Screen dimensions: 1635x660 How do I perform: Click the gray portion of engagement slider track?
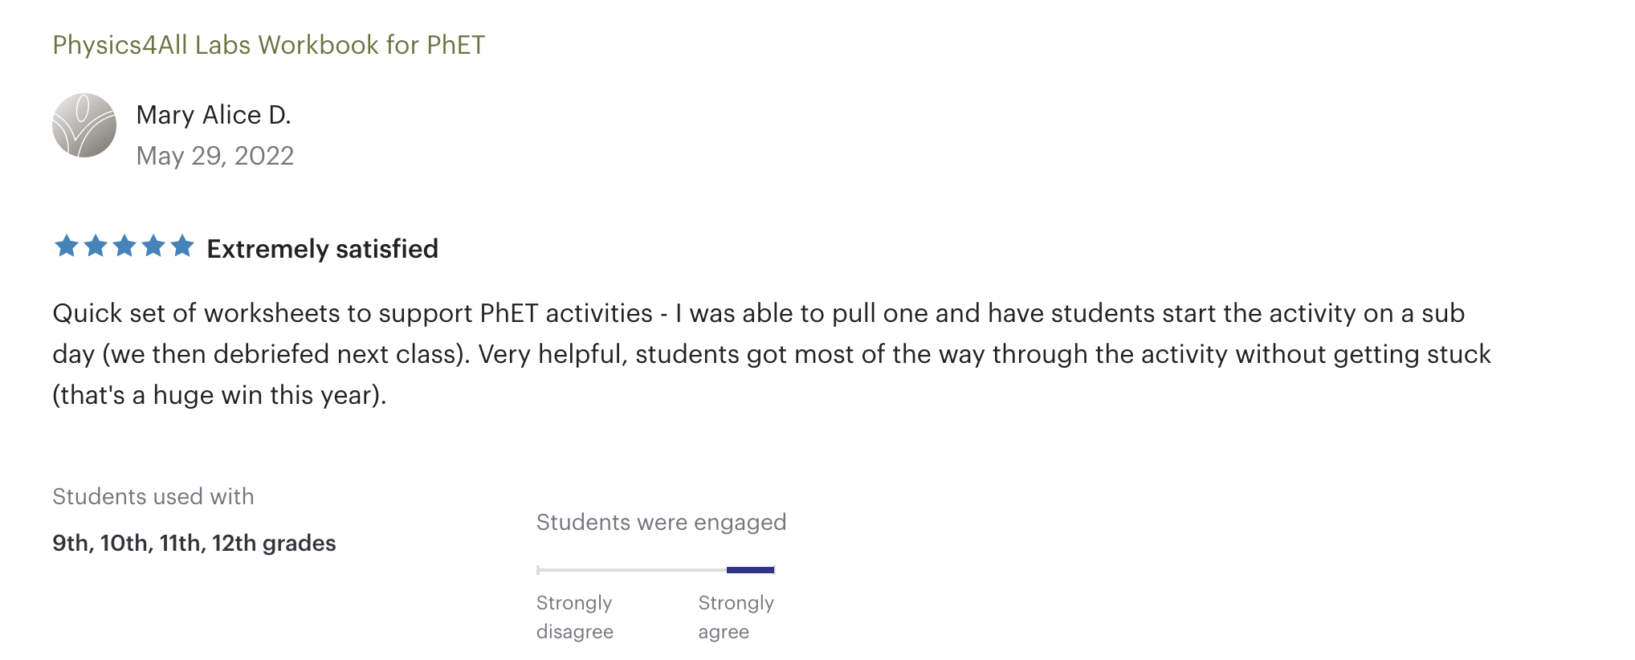tap(632, 570)
